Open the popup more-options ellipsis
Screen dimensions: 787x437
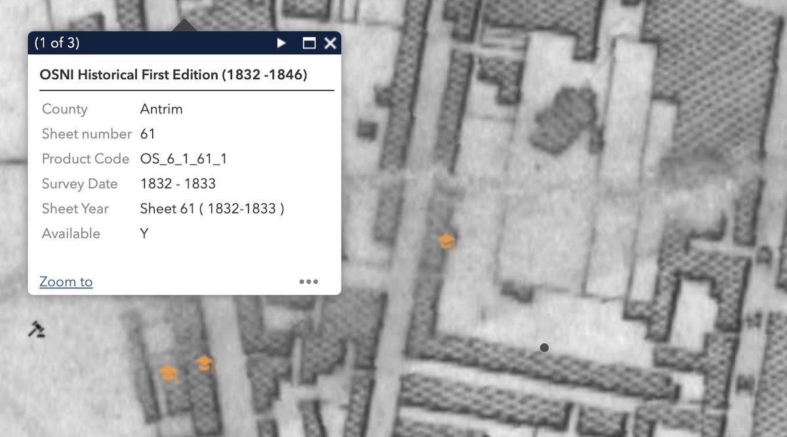coord(308,282)
